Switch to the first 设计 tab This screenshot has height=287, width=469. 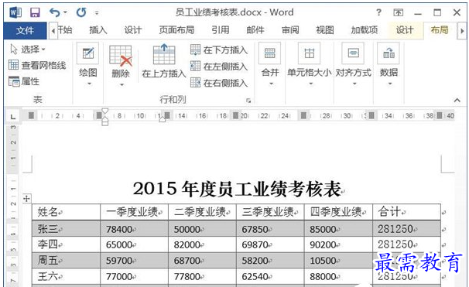pyautogui.click(x=133, y=30)
